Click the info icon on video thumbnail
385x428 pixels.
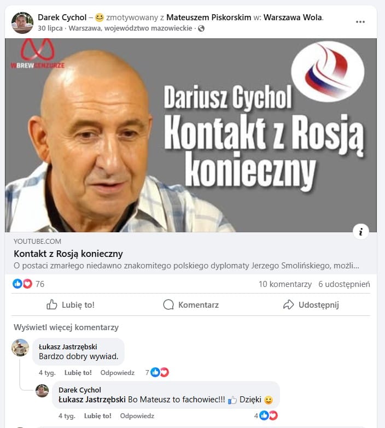point(361,232)
